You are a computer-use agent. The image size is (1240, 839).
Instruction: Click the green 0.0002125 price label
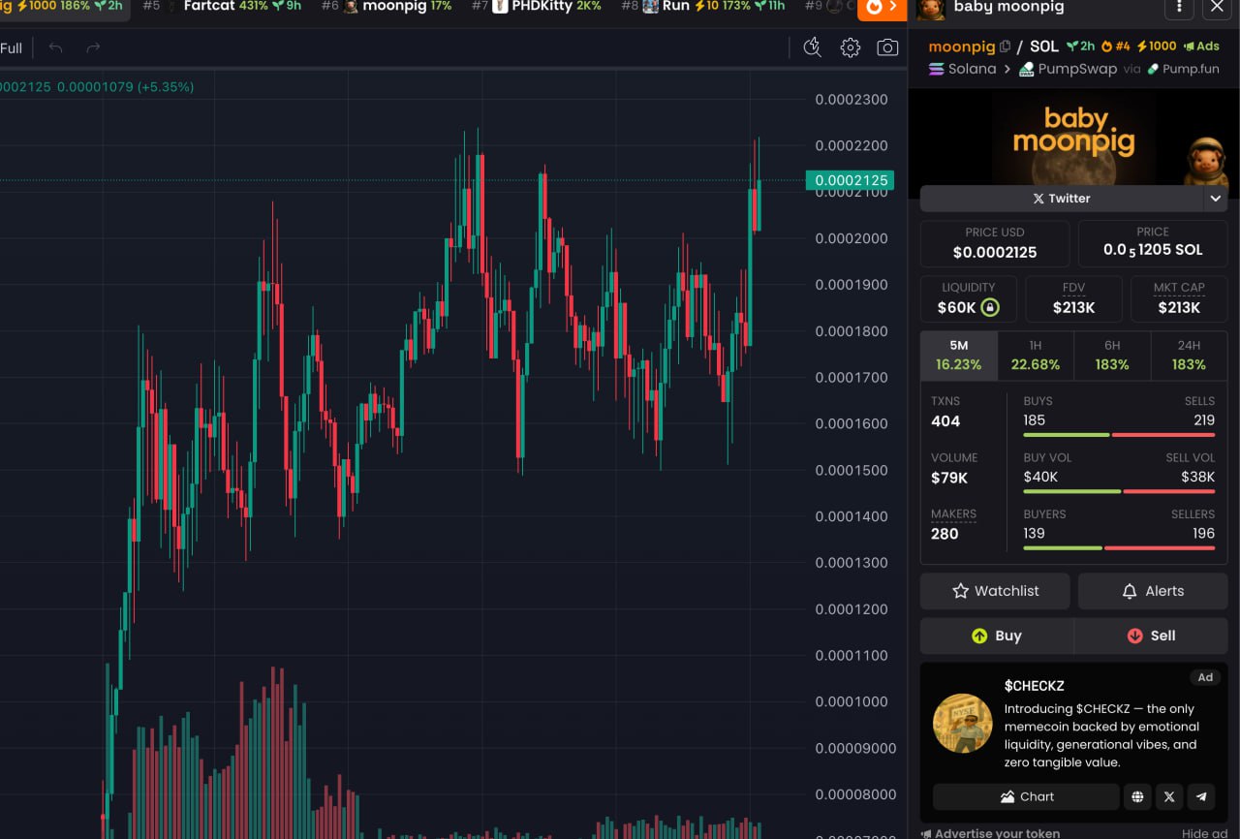tap(850, 180)
